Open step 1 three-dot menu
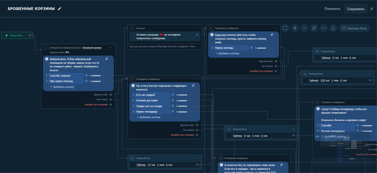 (111, 48)
